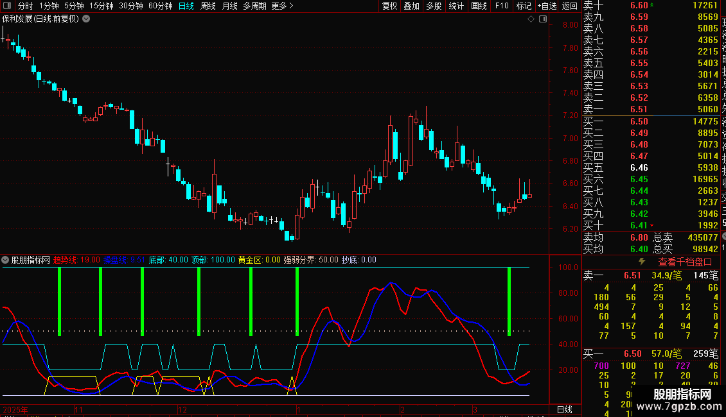This screenshot has height=417, width=726.
Task: Click the lightning bolt icon in order panel
Action: click(x=642, y=262)
